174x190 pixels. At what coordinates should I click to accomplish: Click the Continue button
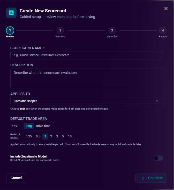(151, 178)
